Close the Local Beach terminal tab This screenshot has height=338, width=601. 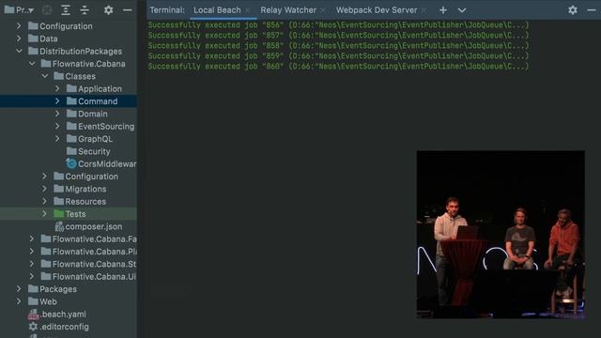(x=248, y=10)
